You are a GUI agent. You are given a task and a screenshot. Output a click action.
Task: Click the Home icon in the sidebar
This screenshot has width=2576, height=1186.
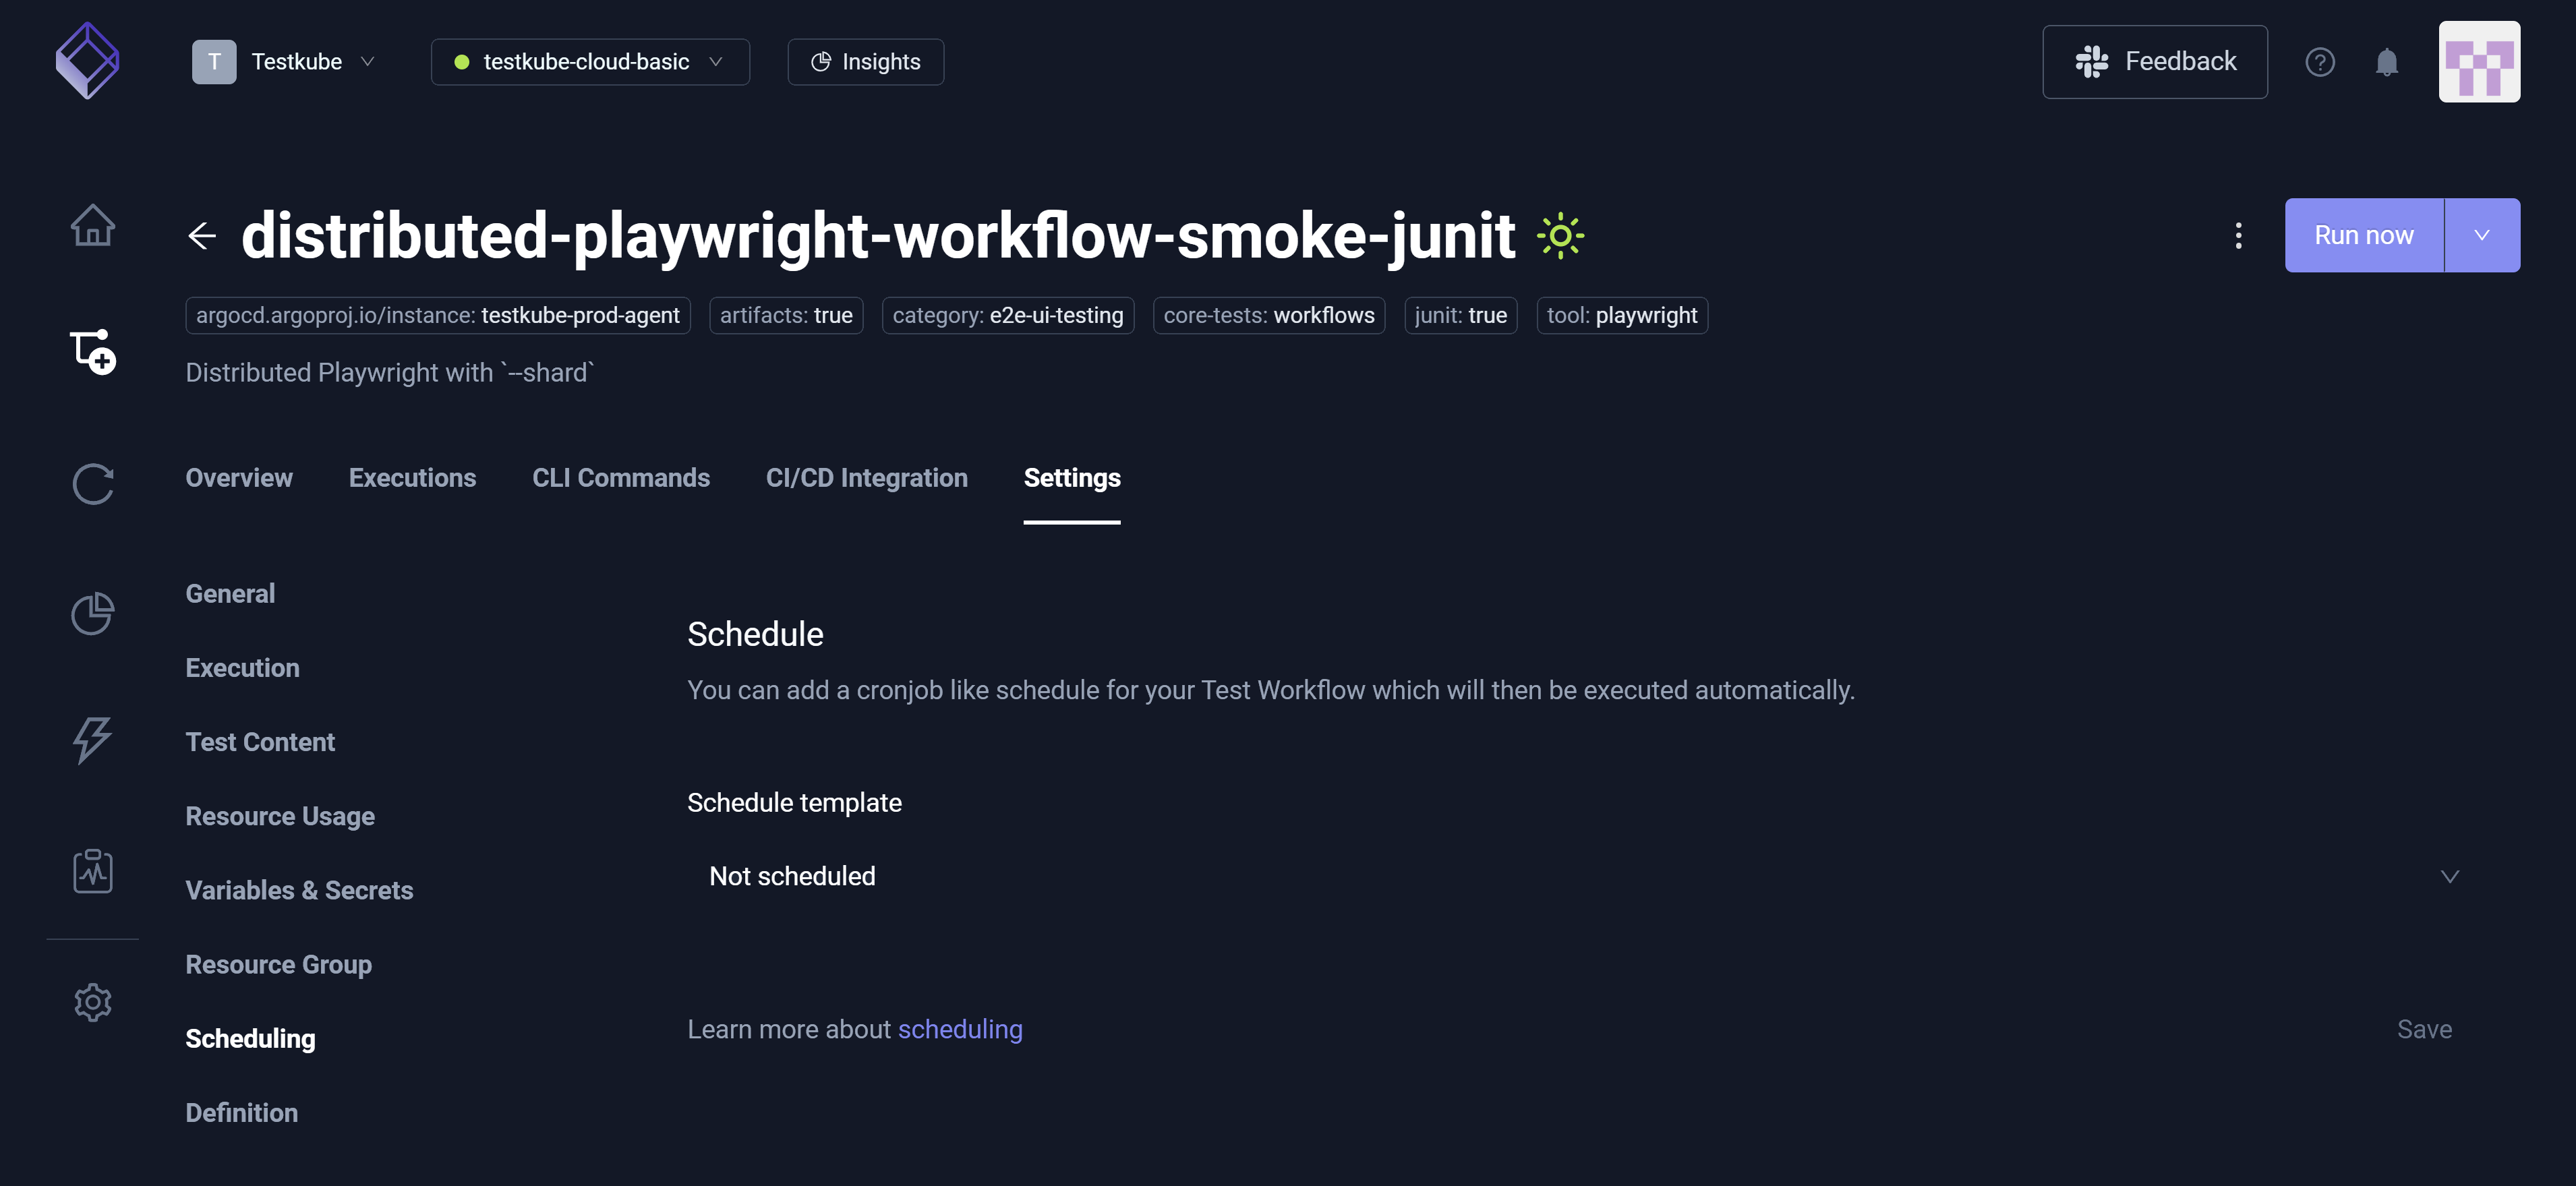(x=93, y=226)
